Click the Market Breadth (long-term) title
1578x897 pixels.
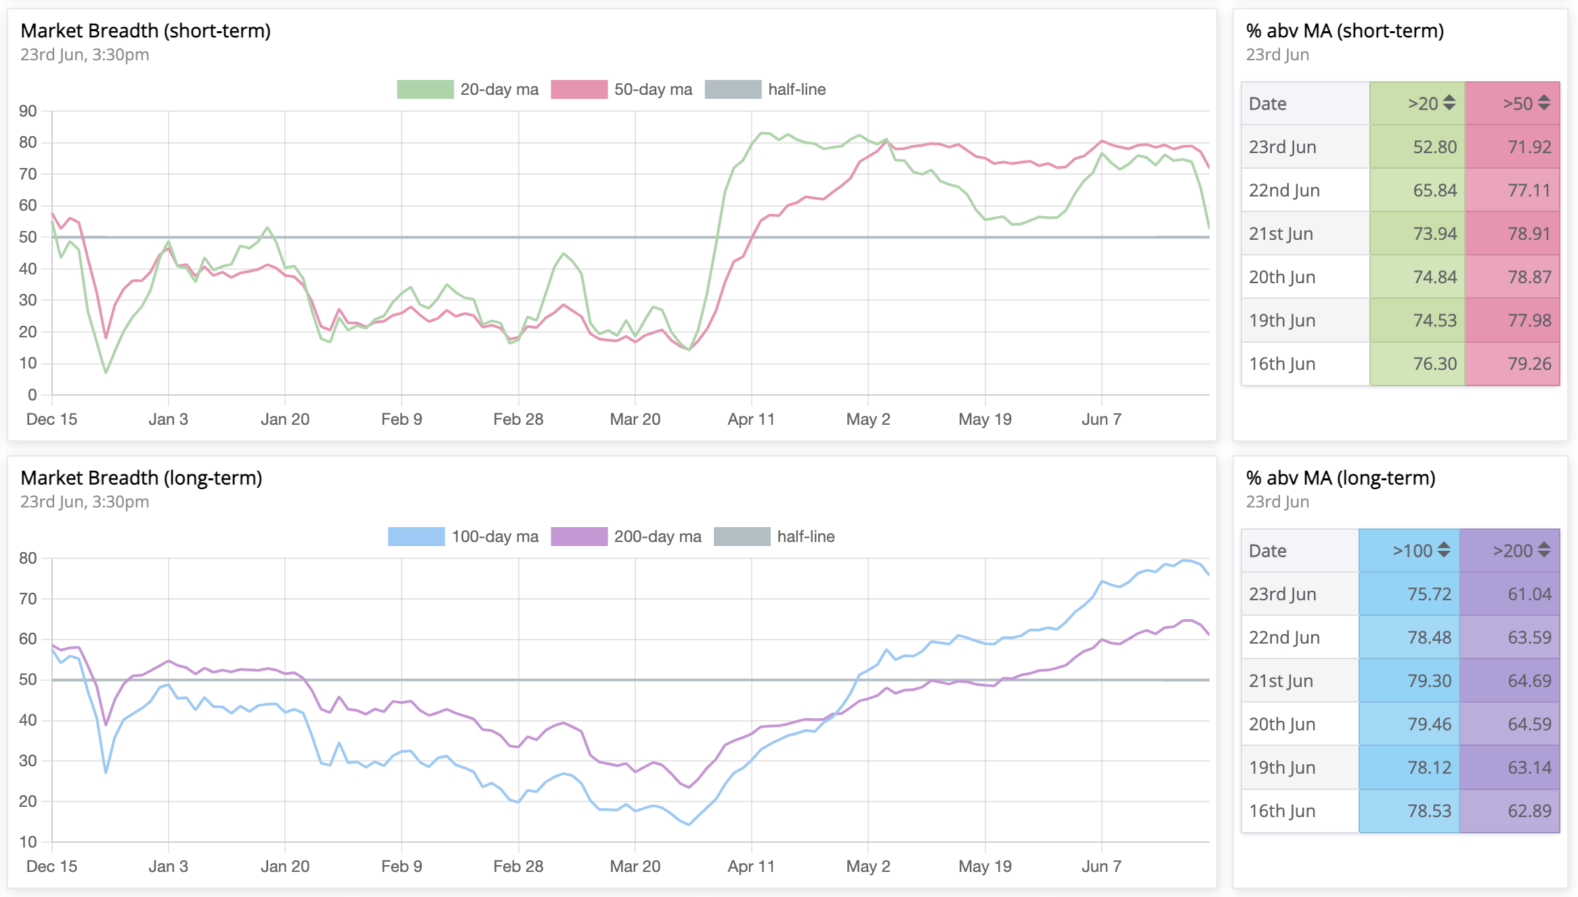pyautogui.click(x=142, y=478)
